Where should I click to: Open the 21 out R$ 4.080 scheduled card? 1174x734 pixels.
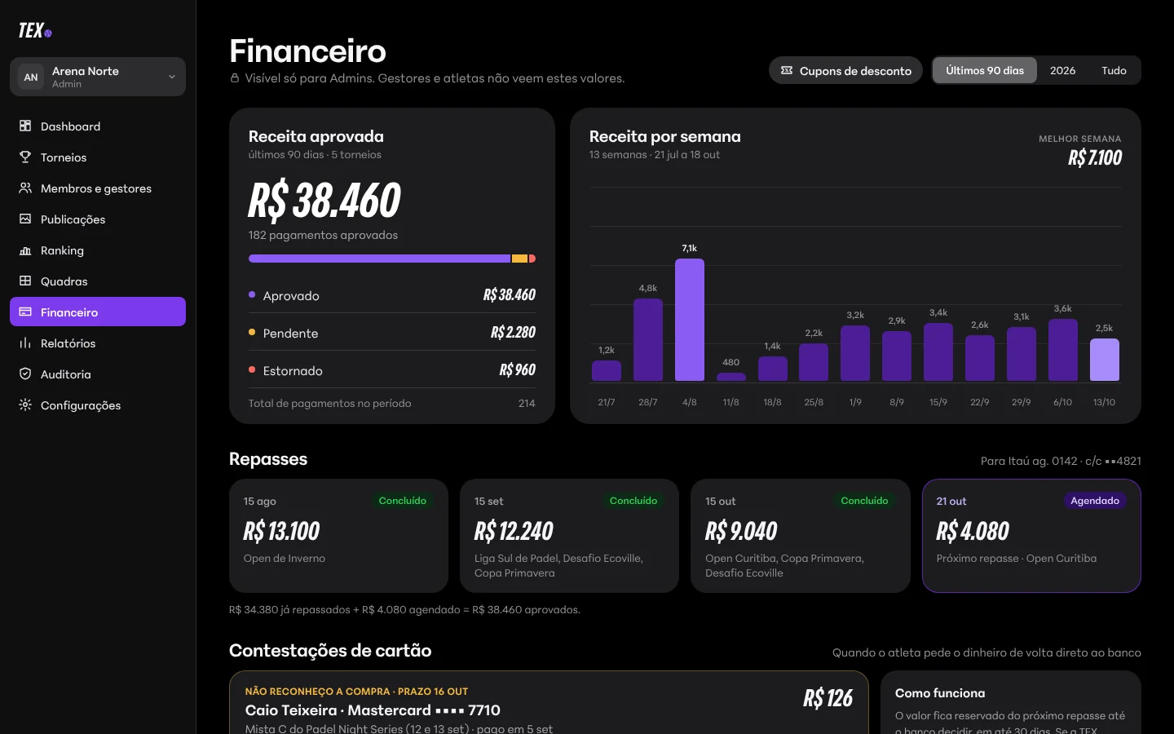tap(1031, 536)
